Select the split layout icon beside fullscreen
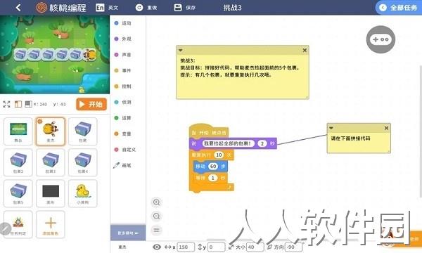The image size is (422, 253). pyautogui.click(x=18, y=104)
